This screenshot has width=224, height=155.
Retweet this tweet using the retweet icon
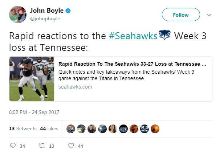coord(41,146)
